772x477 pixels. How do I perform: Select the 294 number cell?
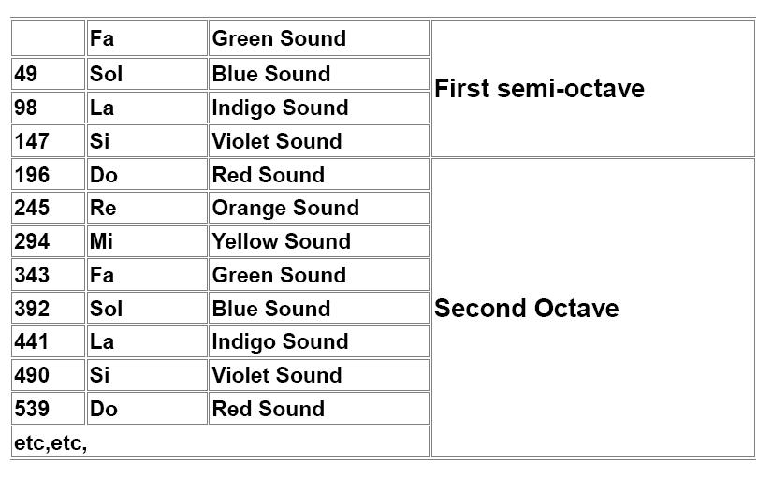click(x=32, y=241)
